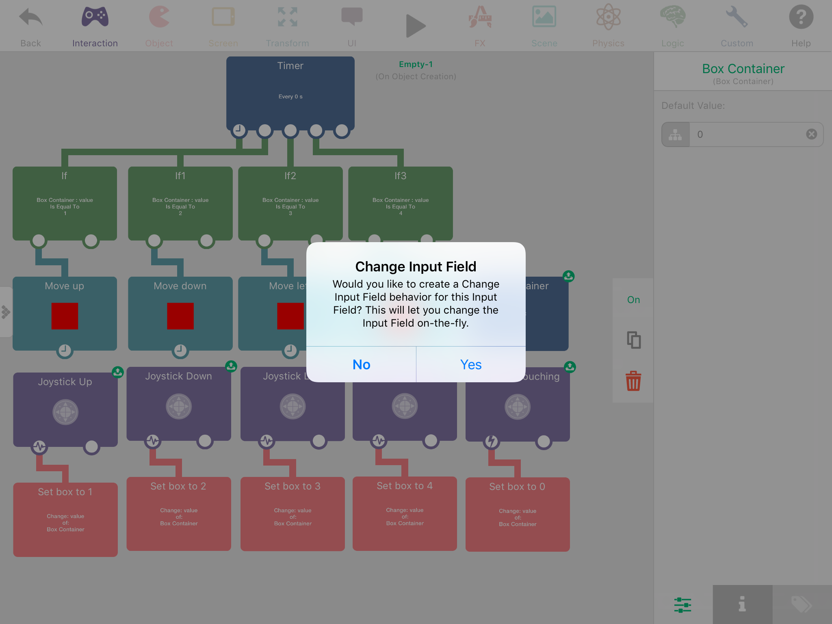Click the duplicate behavior copy icon
Image resolution: width=832 pixels, height=624 pixels.
point(633,340)
